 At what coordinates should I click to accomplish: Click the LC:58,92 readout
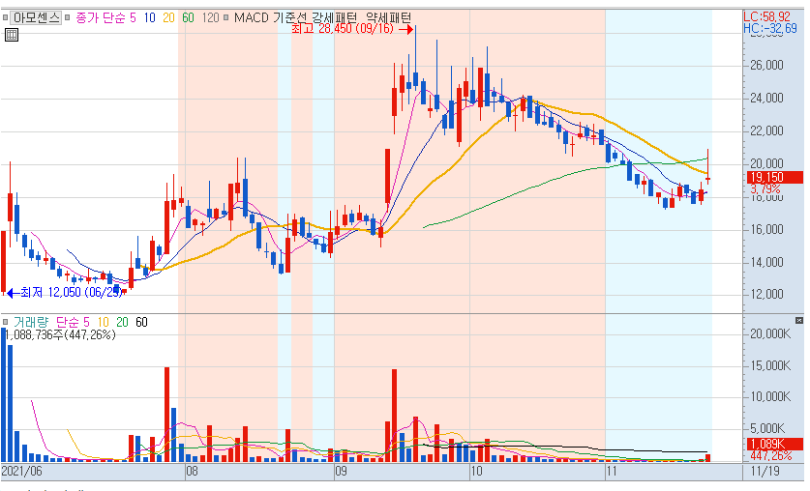pyautogui.click(x=767, y=17)
